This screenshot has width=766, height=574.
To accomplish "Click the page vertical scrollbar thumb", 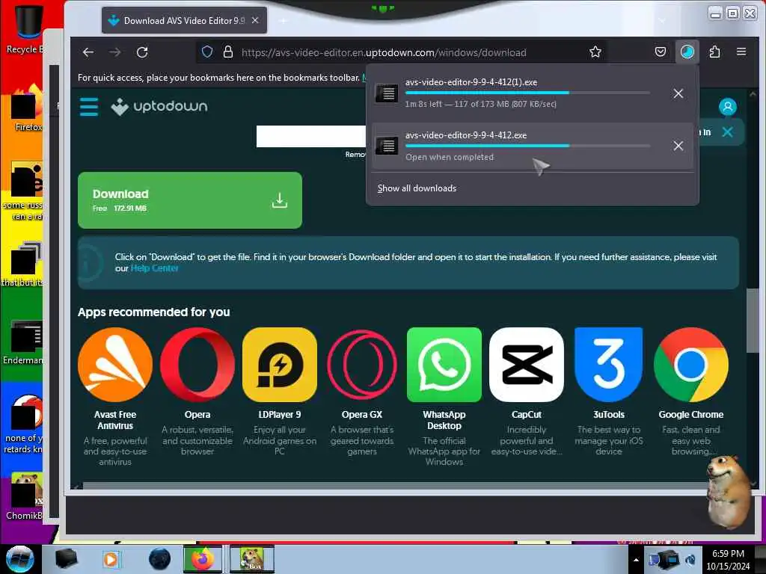I will tap(753, 320).
